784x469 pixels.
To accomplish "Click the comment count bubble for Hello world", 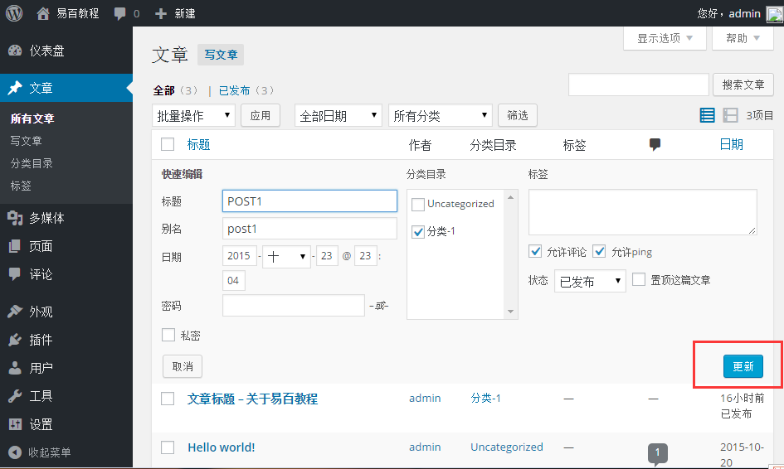I will click(x=657, y=452).
